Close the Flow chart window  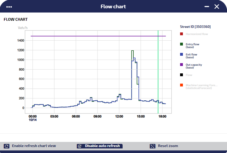pos(217,7)
